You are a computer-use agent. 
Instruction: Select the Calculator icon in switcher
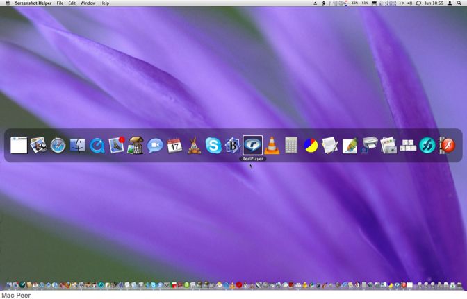click(291, 146)
